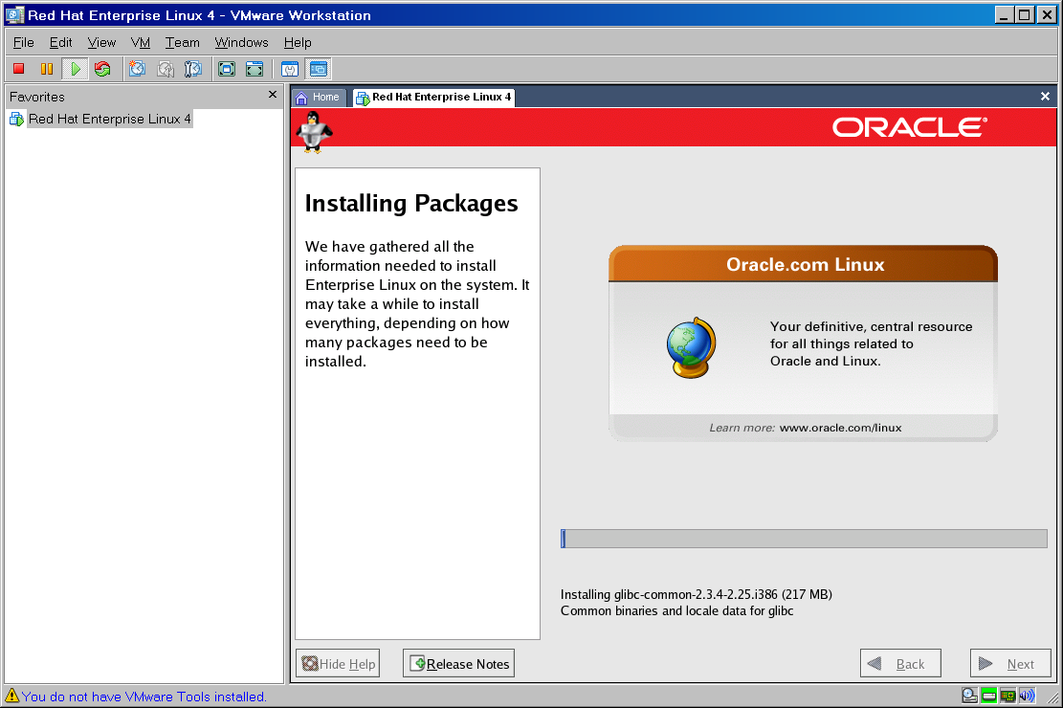Click the 'Installing glibc-common-2.3.4-2.25.i386' status text
The width and height of the screenshot is (1063, 708).
[697, 595]
